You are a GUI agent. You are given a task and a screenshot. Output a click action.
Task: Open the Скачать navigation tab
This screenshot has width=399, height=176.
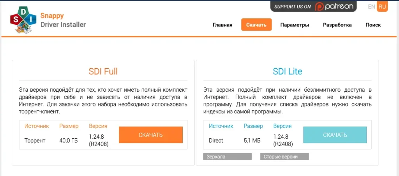pos(256,24)
